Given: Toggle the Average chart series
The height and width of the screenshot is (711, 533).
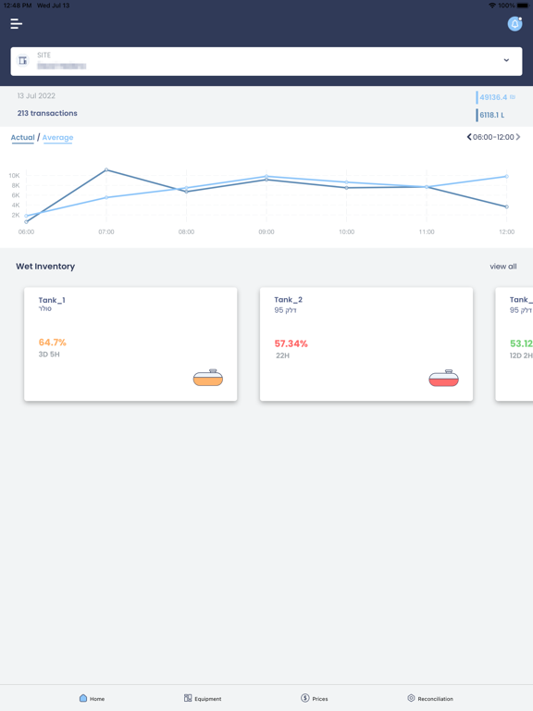Looking at the screenshot, I should coord(57,137).
